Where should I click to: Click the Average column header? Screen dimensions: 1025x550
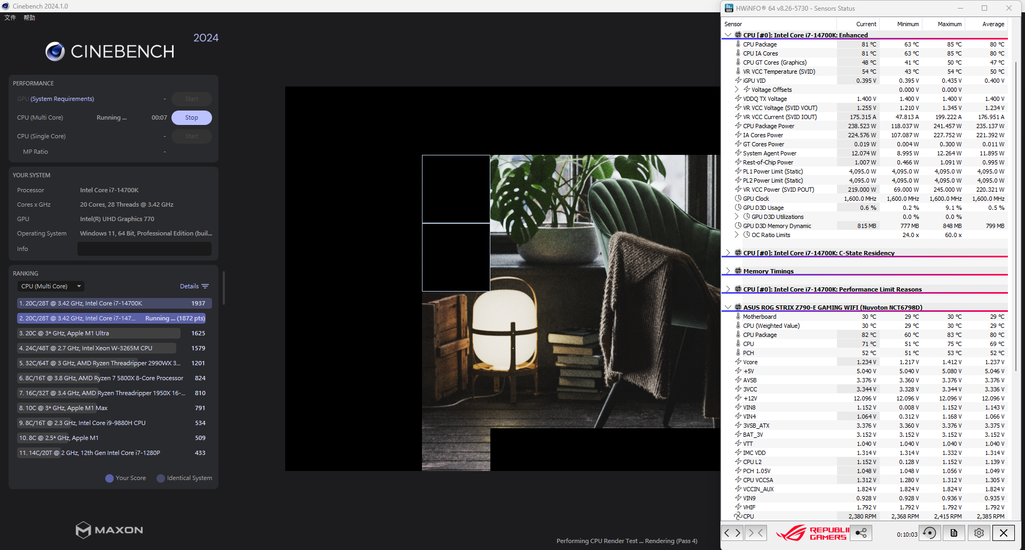coord(986,24)
